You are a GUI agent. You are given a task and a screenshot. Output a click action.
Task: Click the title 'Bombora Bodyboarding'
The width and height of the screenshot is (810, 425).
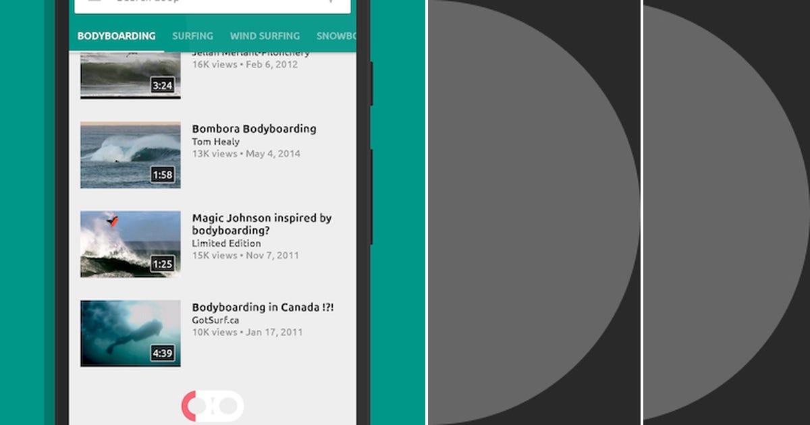(x=254, y=129)
